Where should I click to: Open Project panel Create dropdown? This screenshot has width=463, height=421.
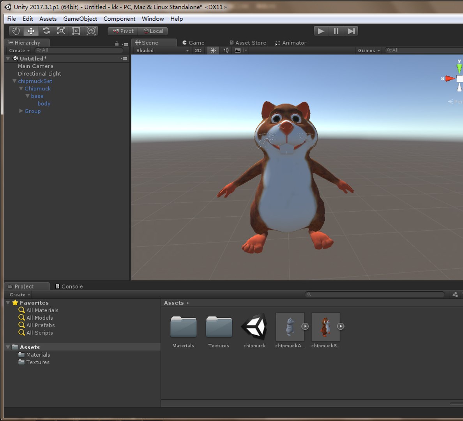click(20, 295)
